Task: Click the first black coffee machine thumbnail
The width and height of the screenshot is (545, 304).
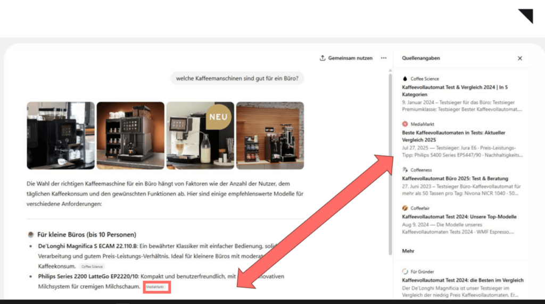Action: click(61, 136)
